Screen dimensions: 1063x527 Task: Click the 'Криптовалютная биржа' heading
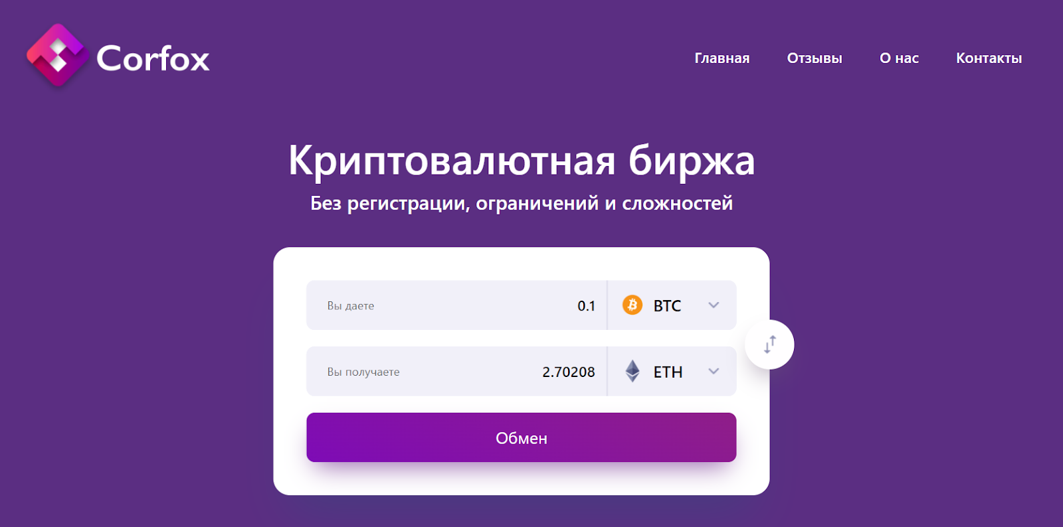[522, 161]
